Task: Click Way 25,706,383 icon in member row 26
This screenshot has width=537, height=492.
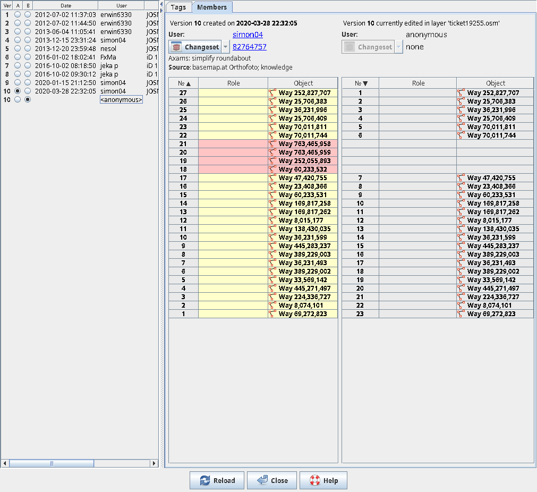Action: 272,101
